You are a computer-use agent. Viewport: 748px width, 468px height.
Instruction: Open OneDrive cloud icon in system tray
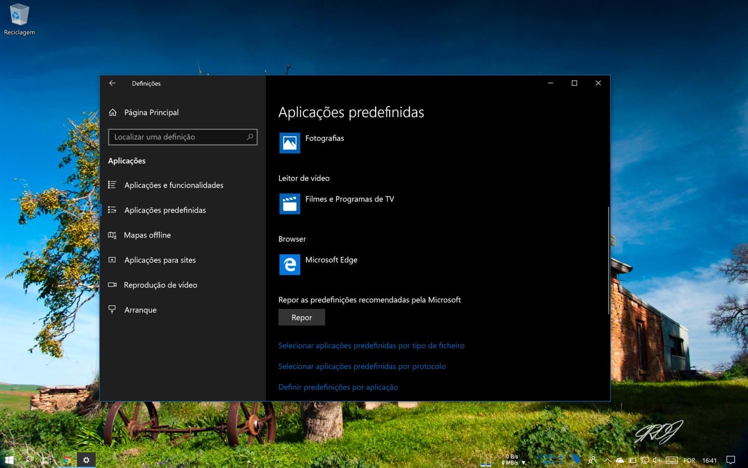coord(620,460)
